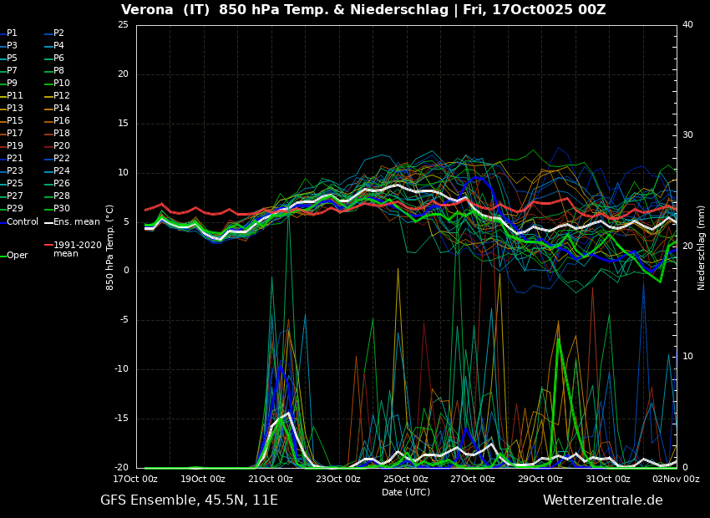Click the Niederschlag (mm) axis label
710x518 pixels.
(x=702, y=247)
